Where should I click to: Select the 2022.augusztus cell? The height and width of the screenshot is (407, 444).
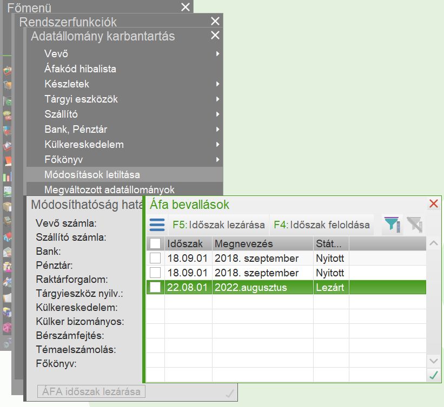(263, 287)
